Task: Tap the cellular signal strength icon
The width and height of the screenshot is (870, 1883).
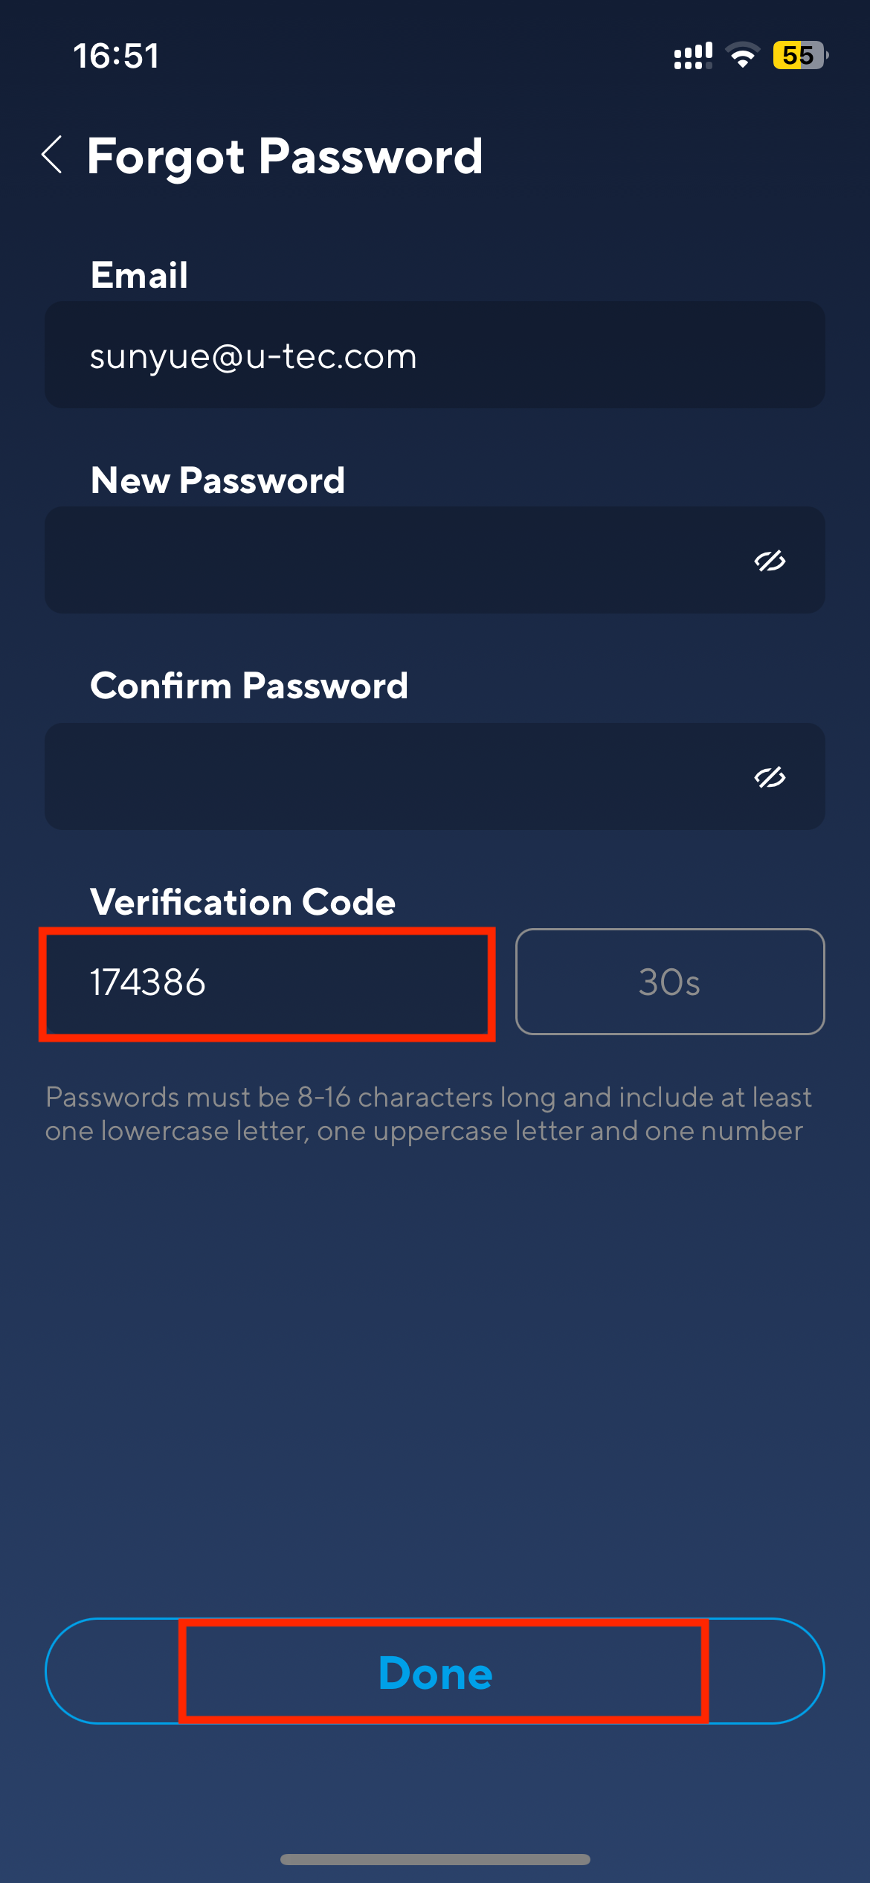Action: coord(692,56)
